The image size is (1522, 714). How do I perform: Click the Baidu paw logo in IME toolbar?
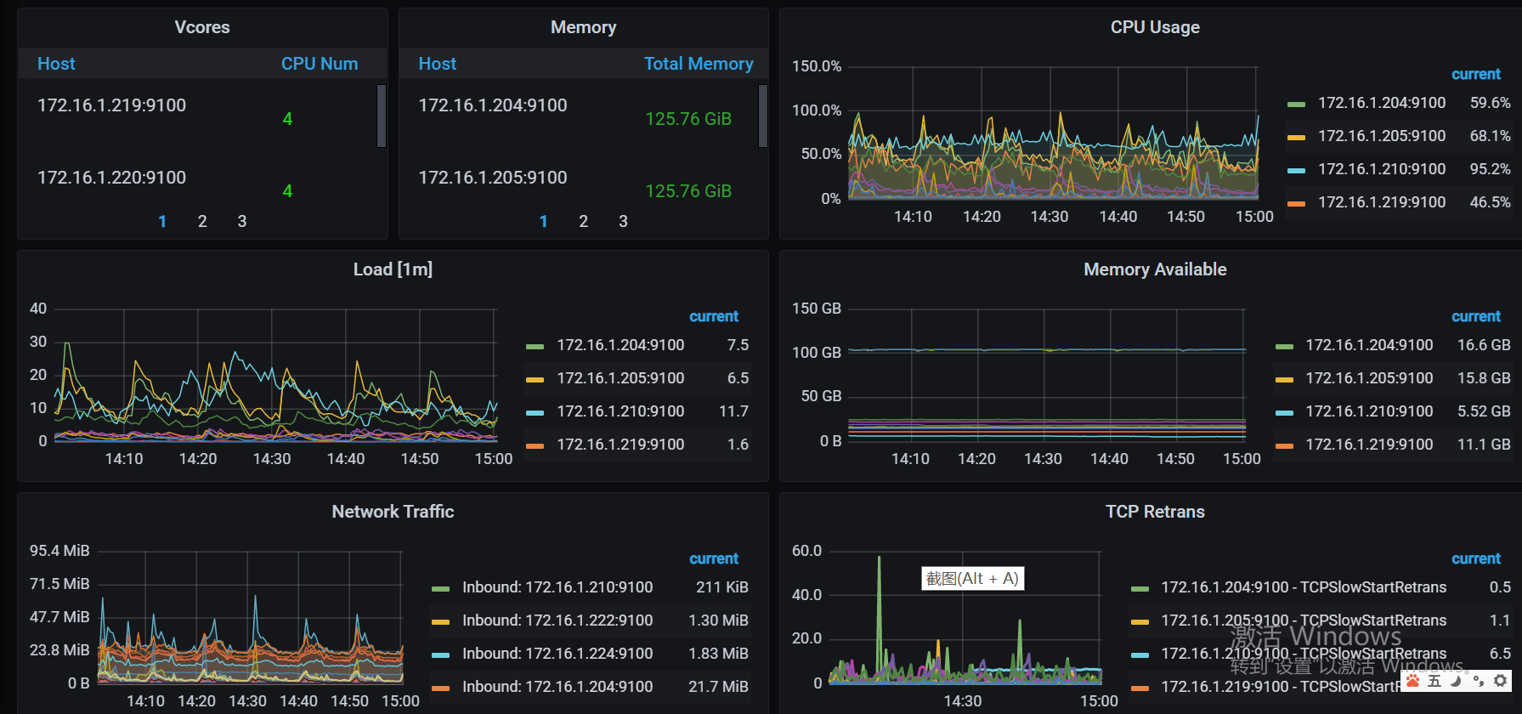coord(1413,681)
